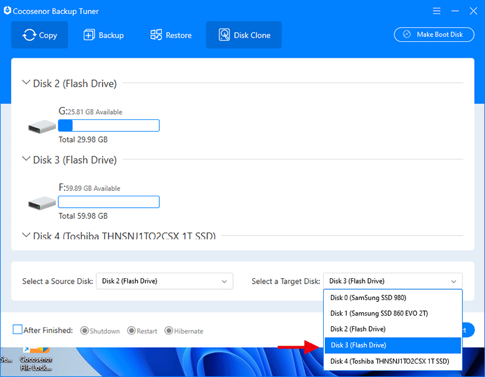
Task: Open Cocosenor File Lock desktop shortcut
Action: click(36, 359)
